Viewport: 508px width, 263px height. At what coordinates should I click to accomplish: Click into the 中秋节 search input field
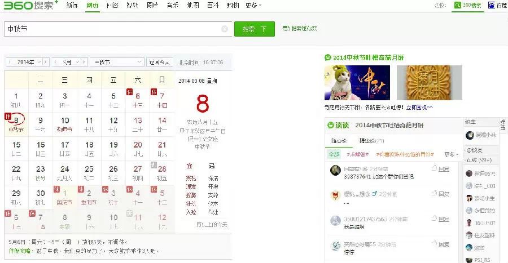pos(112,29)
